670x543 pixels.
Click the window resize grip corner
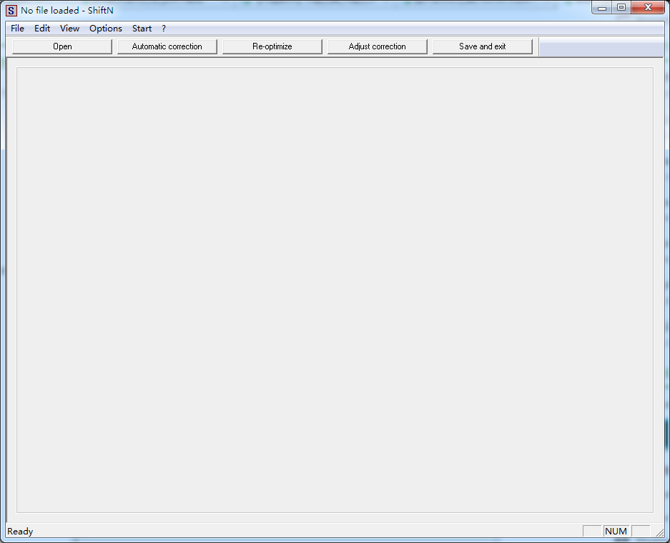coord(659,532)
